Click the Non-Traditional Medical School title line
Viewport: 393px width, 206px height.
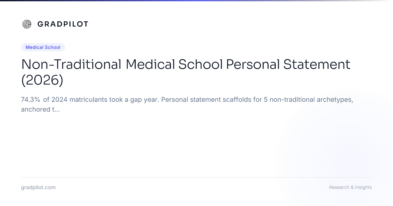(x=186, y=64)
